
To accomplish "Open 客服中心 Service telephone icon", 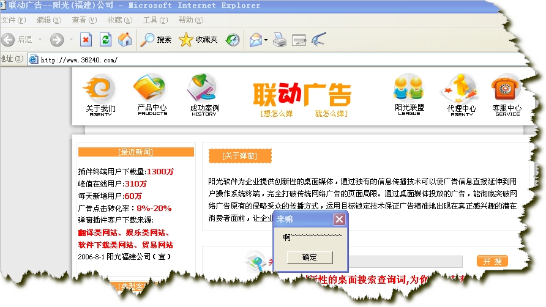I will [x=507, y=95].
